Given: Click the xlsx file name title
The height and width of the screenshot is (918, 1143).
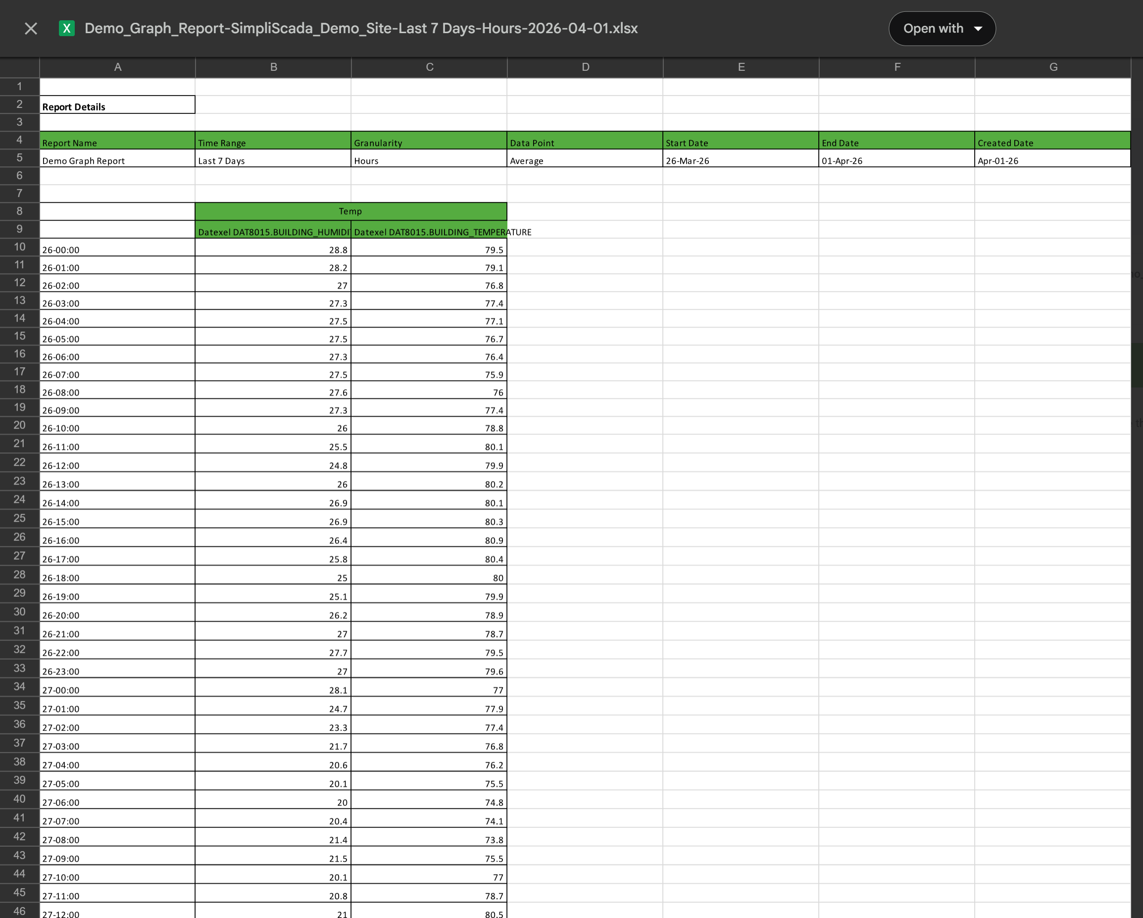Looking at the screenshot, I should [x=360, y=29].
